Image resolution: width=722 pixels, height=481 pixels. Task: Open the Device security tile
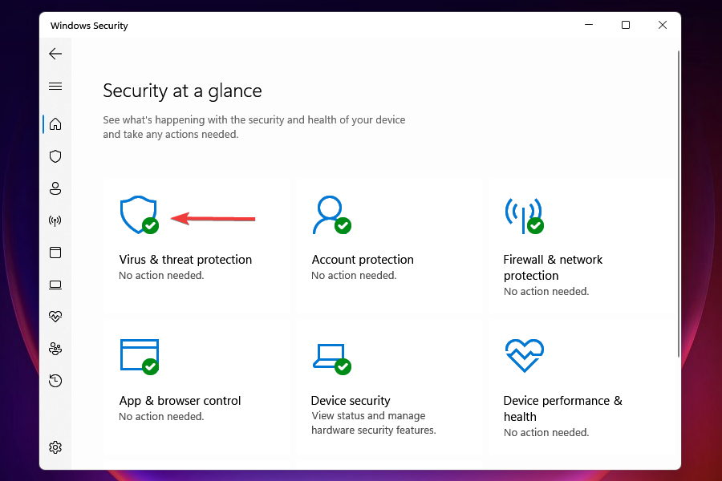click(x=351, y=401)
